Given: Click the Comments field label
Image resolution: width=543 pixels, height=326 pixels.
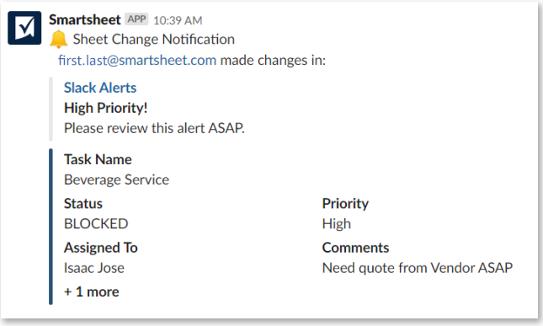Looking at the screenshot, I should [355, 248].
